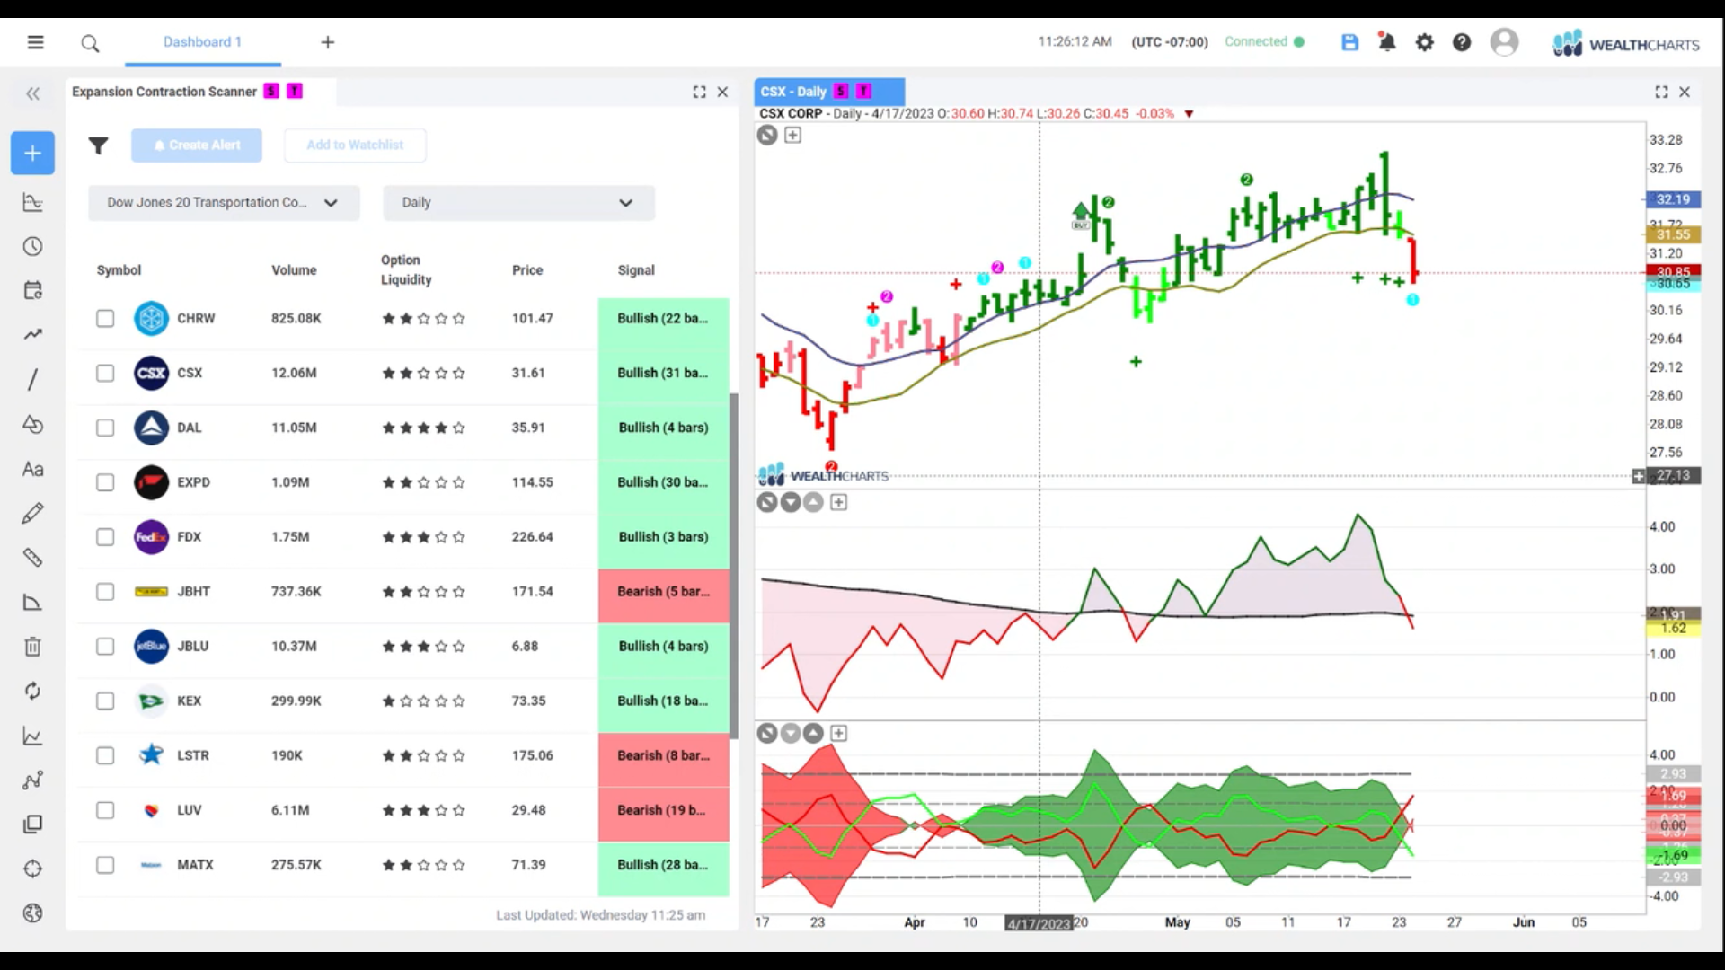Click the 31.55 olive price label
The width and height of the screenshot is (1725, 970).
pyautogui.click(x=1673, y=234)
